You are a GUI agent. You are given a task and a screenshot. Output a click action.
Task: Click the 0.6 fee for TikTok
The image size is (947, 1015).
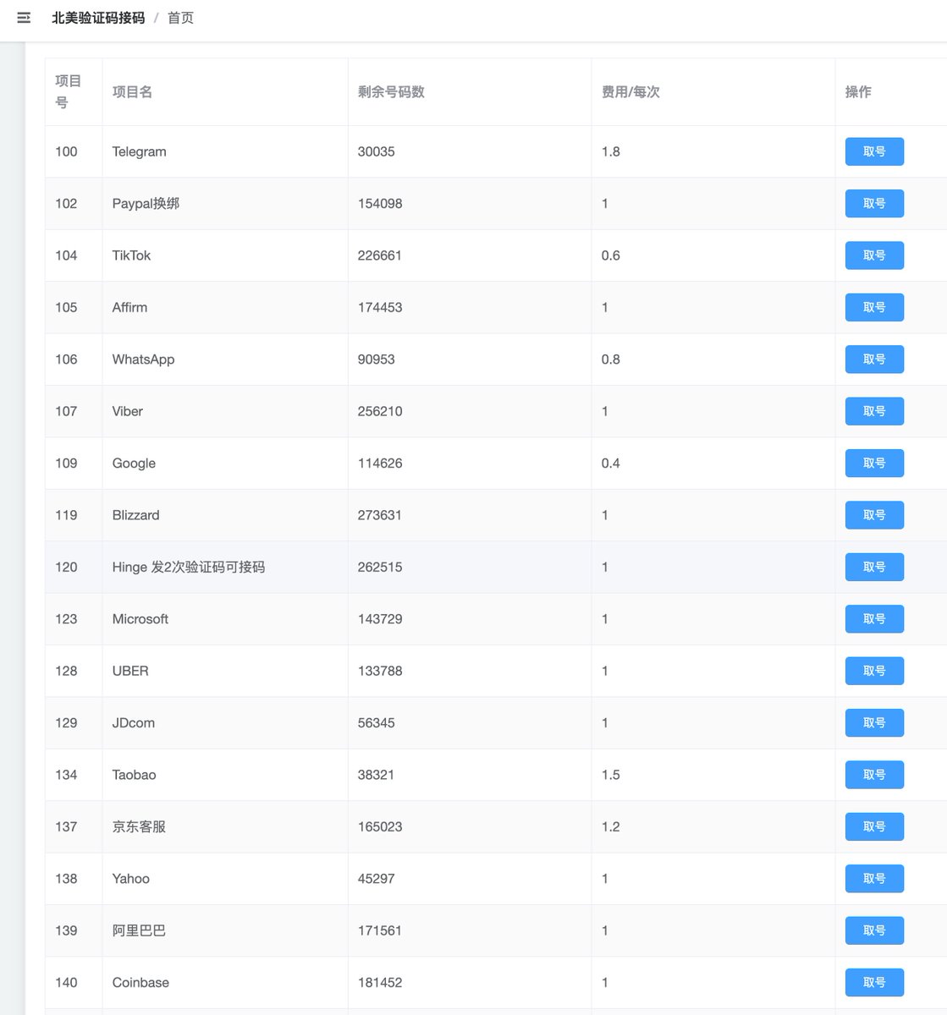(610, 255)
